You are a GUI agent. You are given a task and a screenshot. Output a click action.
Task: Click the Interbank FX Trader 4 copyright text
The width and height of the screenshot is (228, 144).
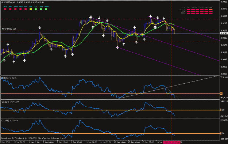[x=33, y=138]
